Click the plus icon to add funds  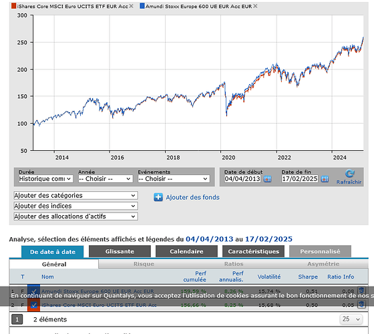click(158, 197)
